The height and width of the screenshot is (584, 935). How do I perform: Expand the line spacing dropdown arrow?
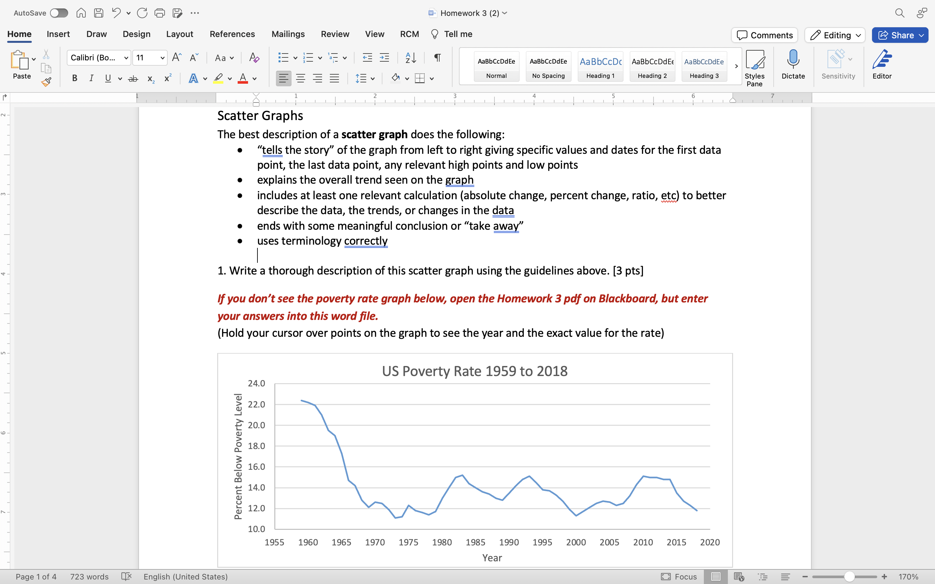[372, 79]
